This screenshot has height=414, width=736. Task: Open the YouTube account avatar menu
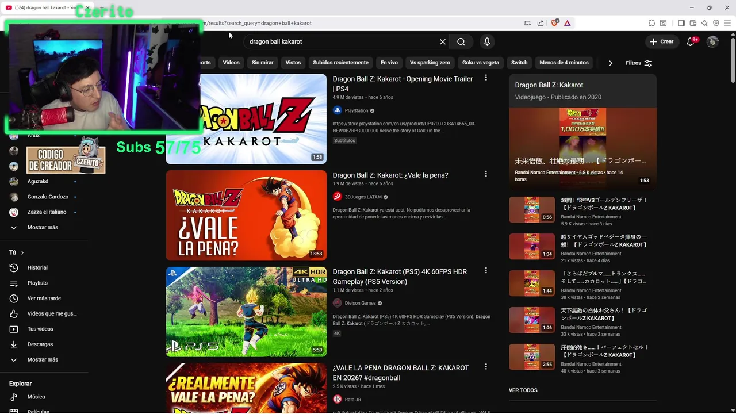[712, 41]
